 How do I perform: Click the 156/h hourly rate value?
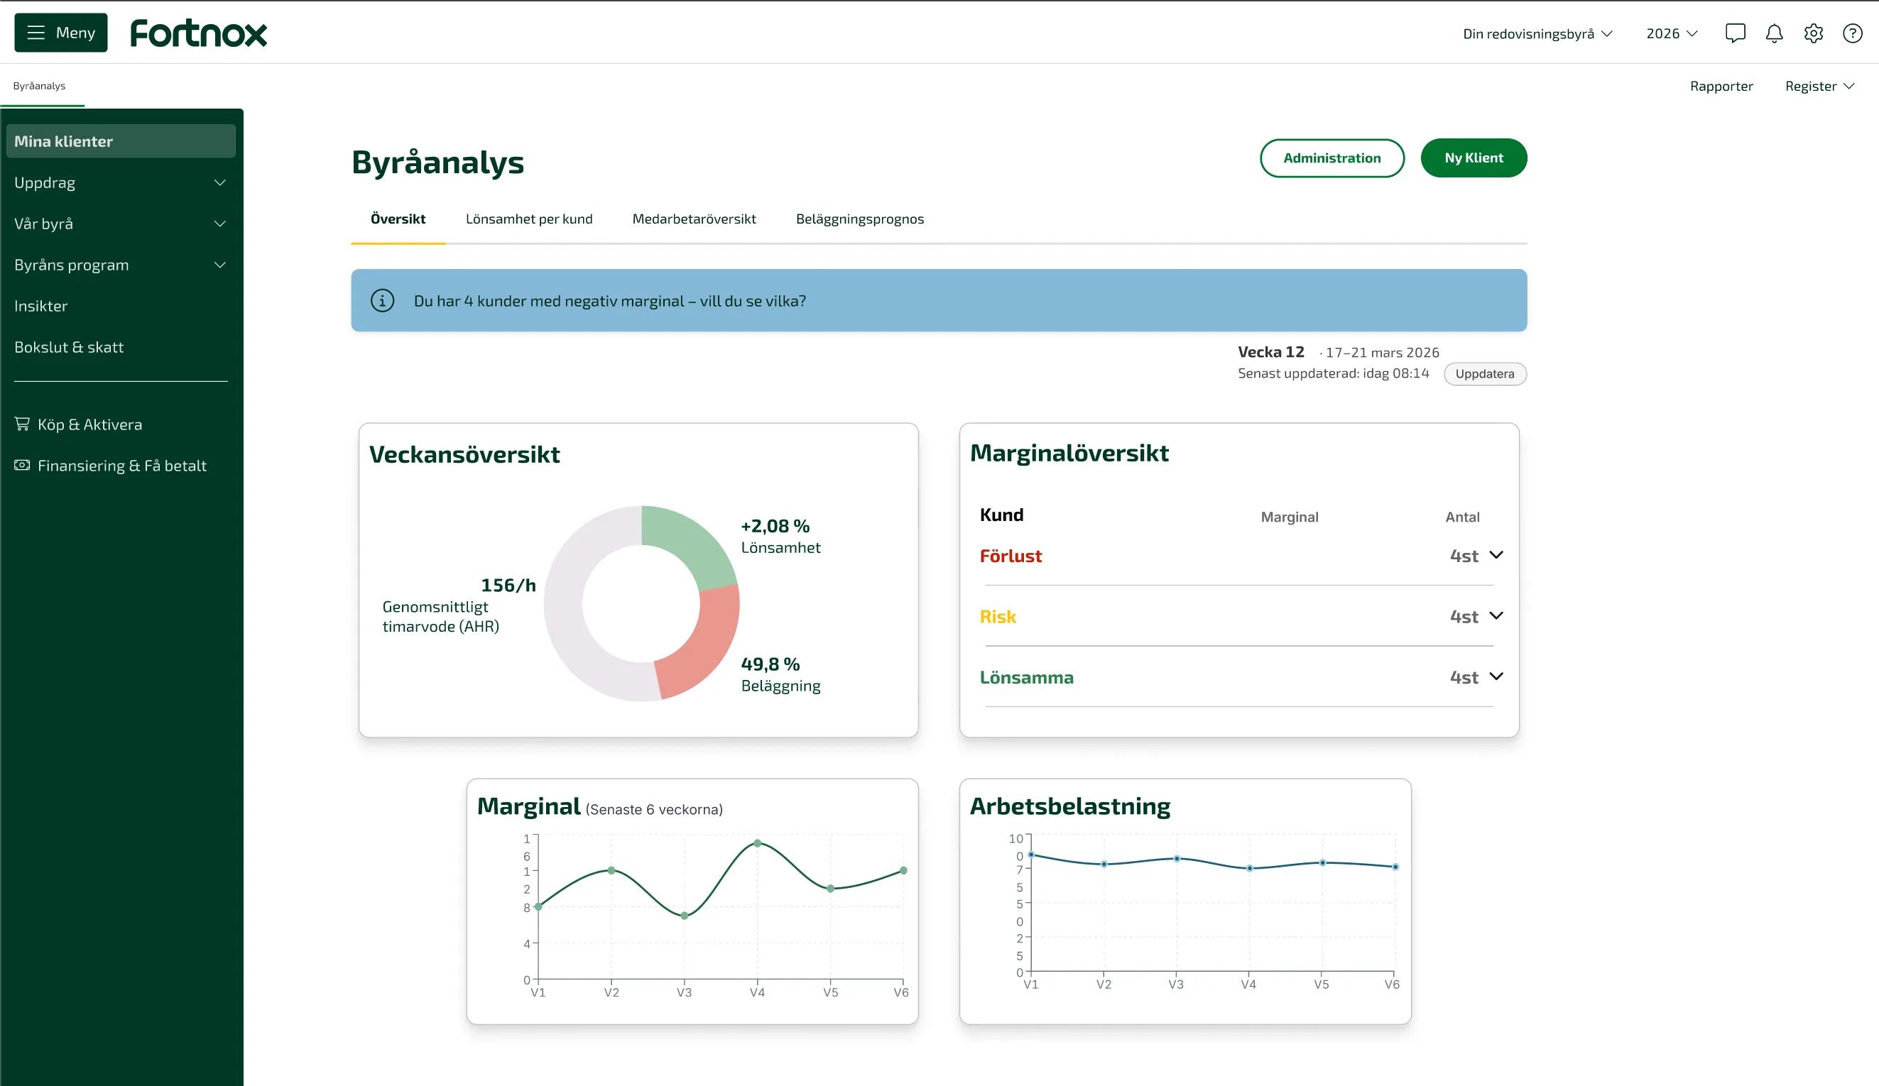coord(508,585)
